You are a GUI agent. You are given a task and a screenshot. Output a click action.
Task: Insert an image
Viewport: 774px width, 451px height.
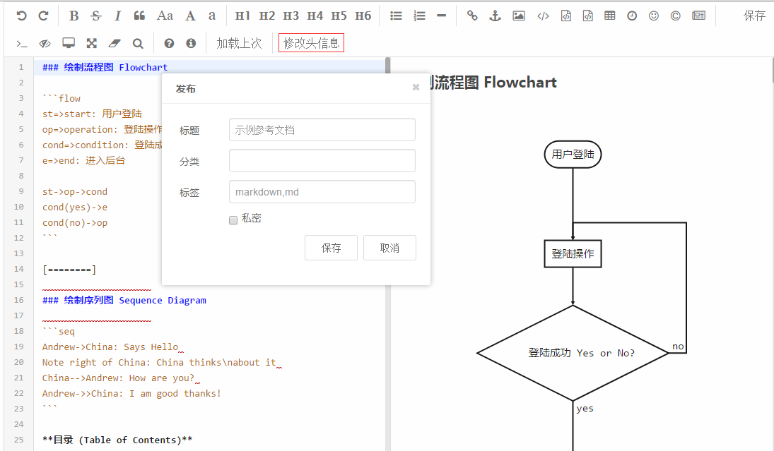(x=519, y=16)
